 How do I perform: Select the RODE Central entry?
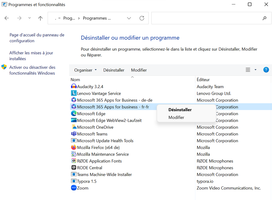point(89,167)
